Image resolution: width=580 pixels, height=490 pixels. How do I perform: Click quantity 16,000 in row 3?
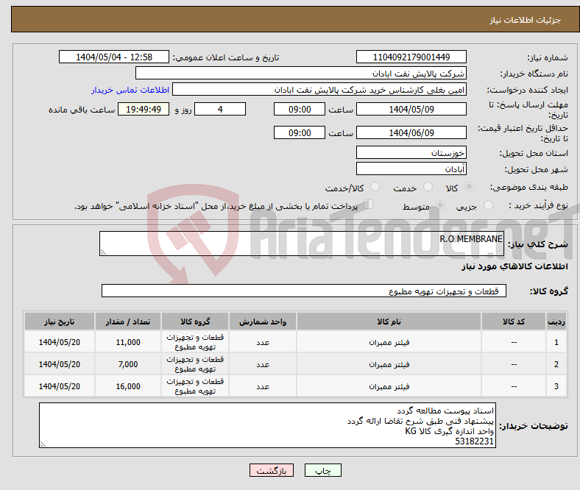pos(128,386)
